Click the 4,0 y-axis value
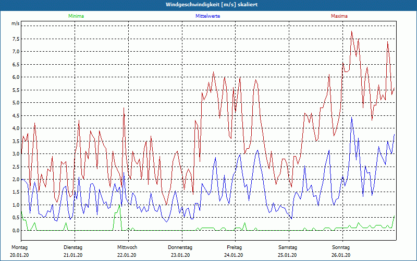 tap(16, 128)
